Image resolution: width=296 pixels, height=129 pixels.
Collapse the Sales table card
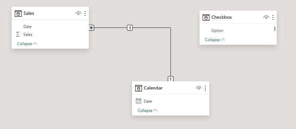27,43
